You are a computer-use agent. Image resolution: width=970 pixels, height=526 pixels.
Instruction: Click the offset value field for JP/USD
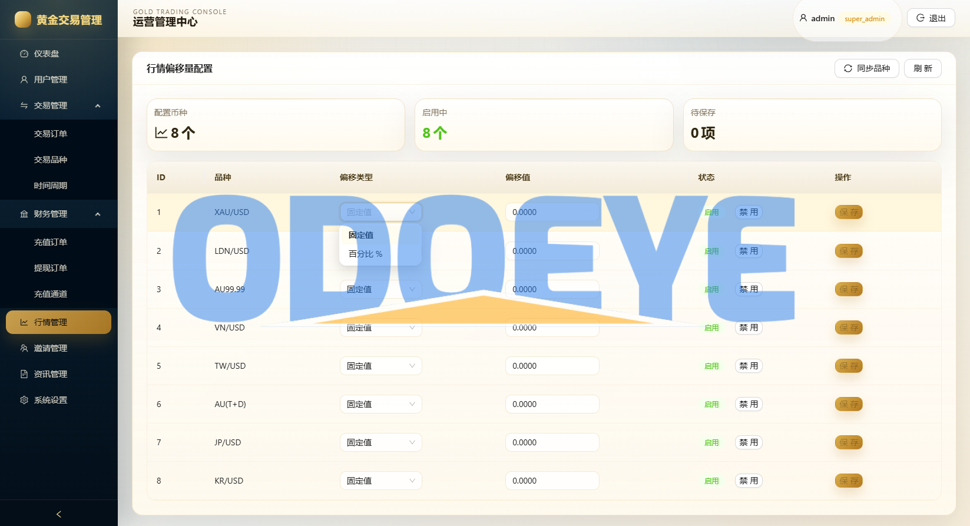point(552,442)
